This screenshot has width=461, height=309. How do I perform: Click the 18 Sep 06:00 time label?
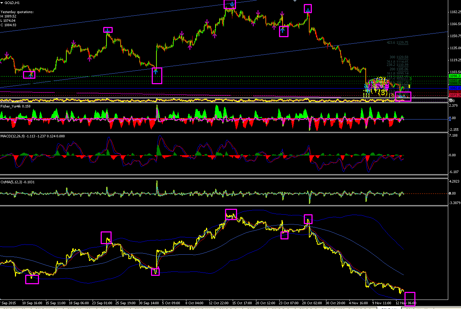(79, 303)
